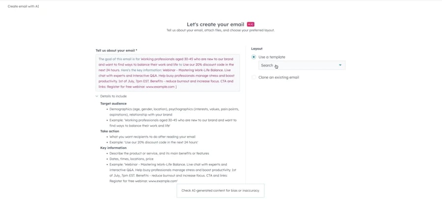The image size is (442, 199).
Task: Click the AI-generated content bias notice
Action: coord(220,191)
